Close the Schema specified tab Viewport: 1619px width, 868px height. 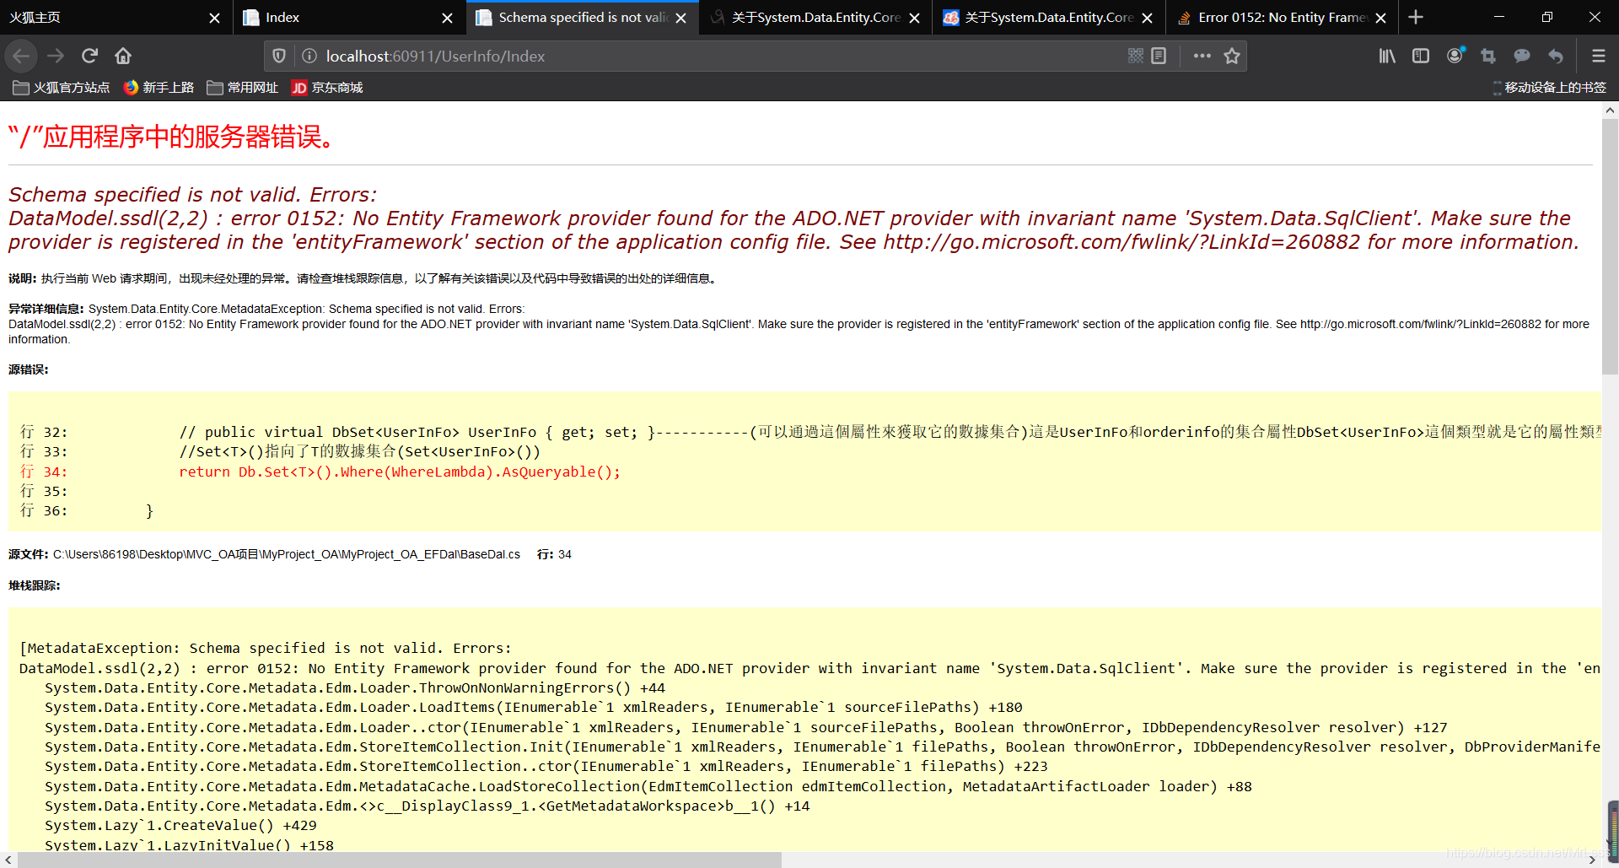[680, 18]
